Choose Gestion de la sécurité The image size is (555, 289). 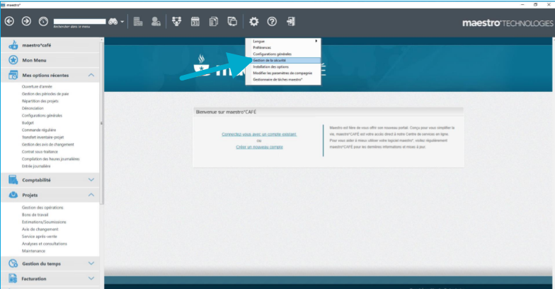tap(283, 61)
